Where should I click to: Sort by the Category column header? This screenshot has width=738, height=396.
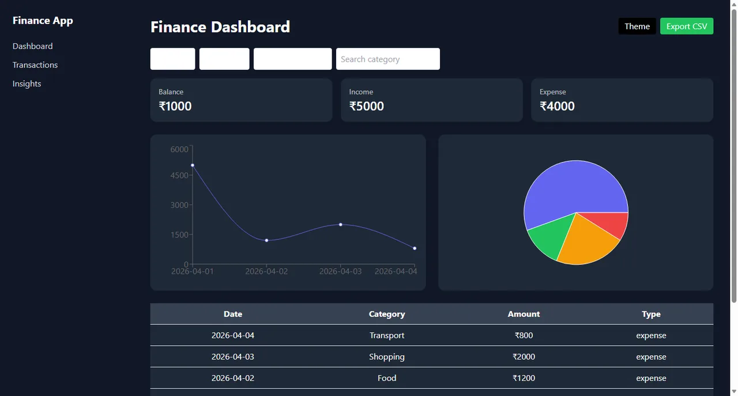(x=387, y=314)
